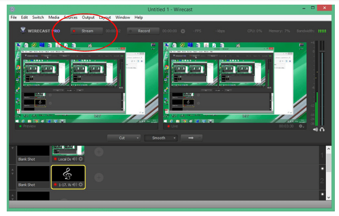Click the red Live indicator dot
This screenshot has width=339, height=216.
168,126
